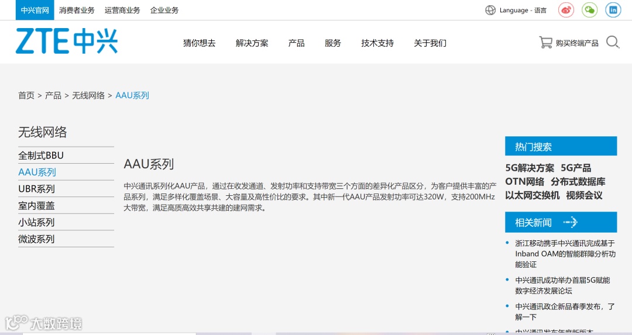The width and height of the screenshot is (632, 335).
Task: Switch to 运营商业务 tab
Action: click(x=122, y=10)
